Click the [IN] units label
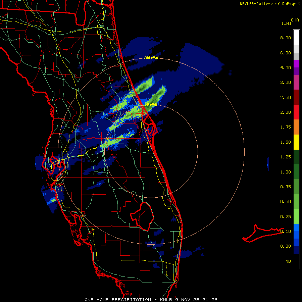This screenshot has width=302, height=302. tap(287, 23)
